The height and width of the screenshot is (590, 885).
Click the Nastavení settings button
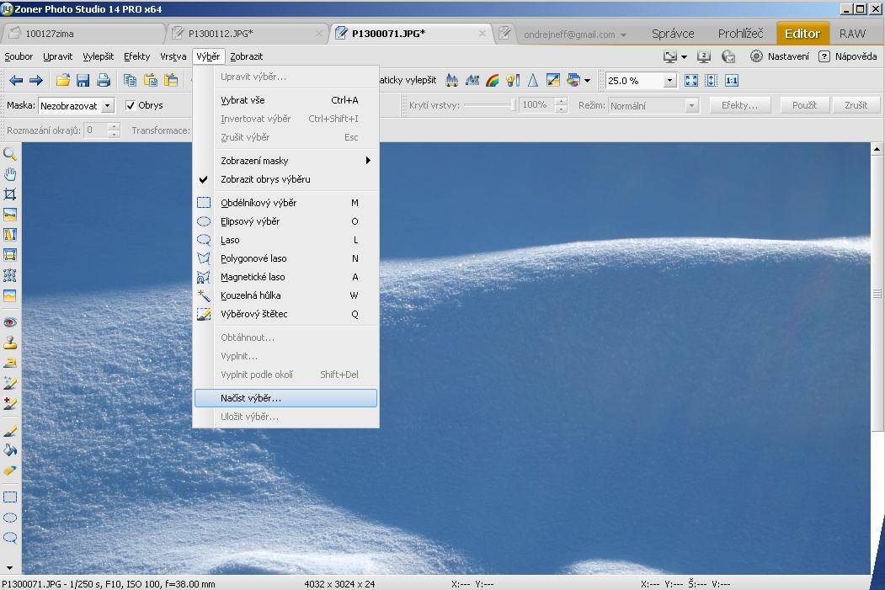[x=780, y=56]
